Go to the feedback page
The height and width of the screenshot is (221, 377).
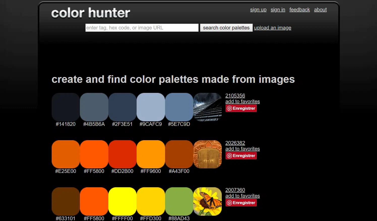[x=300, y=10]
